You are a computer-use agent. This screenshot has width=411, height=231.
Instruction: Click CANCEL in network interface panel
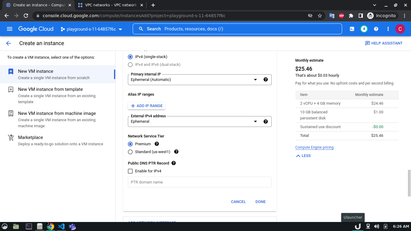(238, 202)
